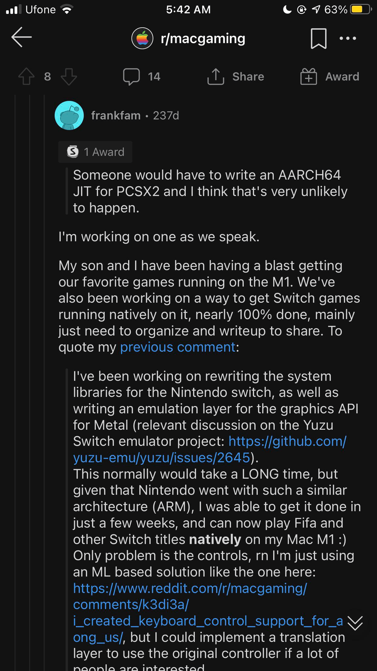The height and width of the screenshot is (671, 377).
Task: Tap frankfam's username
Action: [116, 115]
